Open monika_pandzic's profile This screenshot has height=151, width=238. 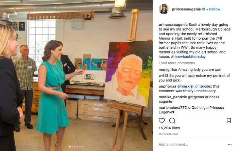pyautogui.click(x=173, y=97)
